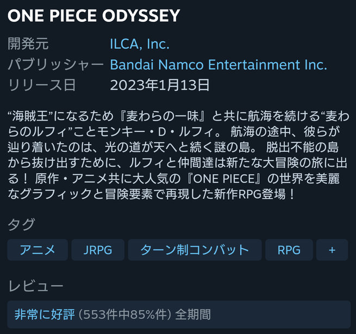
Task: Open the ILCA, Inc. developer link
Action: [x=140, y=44]
